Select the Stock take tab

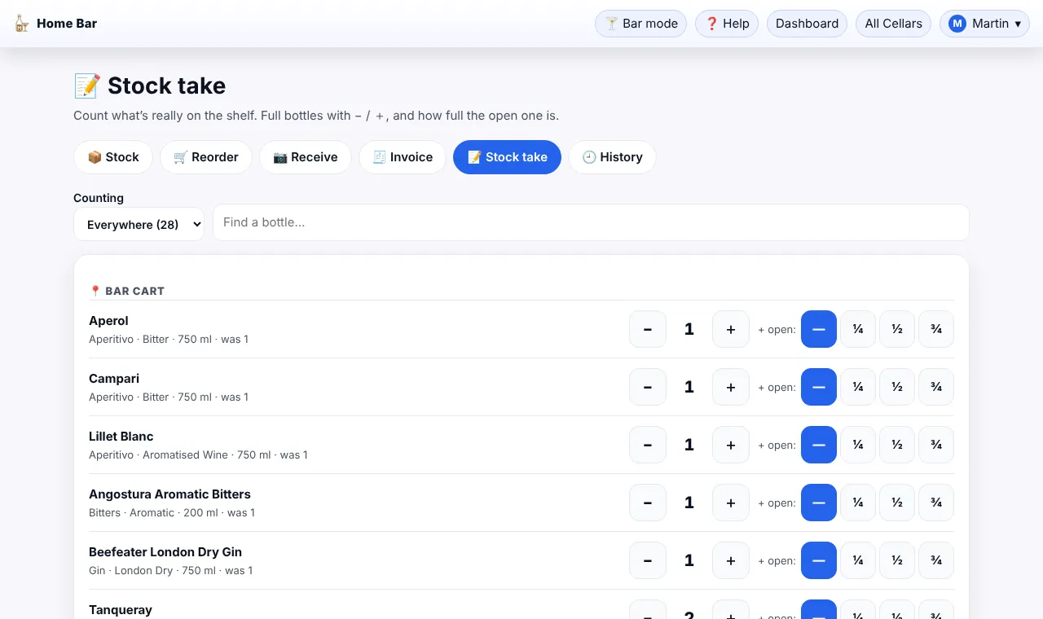point(507,157)
